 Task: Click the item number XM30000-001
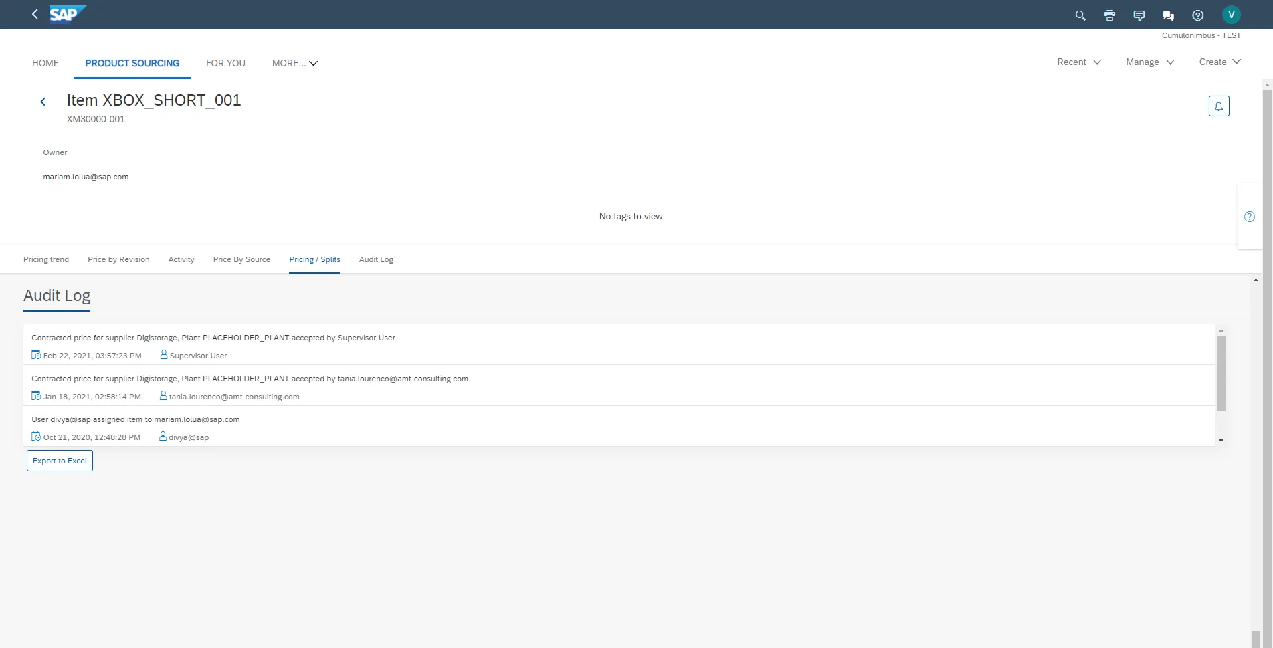coord(96,119)
